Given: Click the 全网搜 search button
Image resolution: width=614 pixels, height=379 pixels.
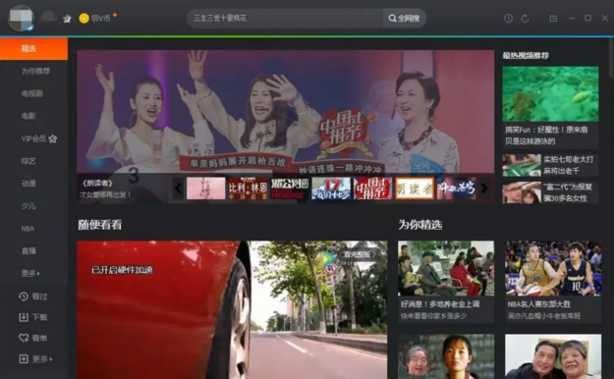Looking at the screenshot, I should tap(404, 19).
